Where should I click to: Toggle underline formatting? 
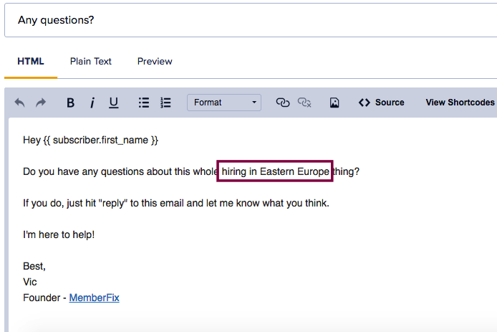(x=113, y=103)
